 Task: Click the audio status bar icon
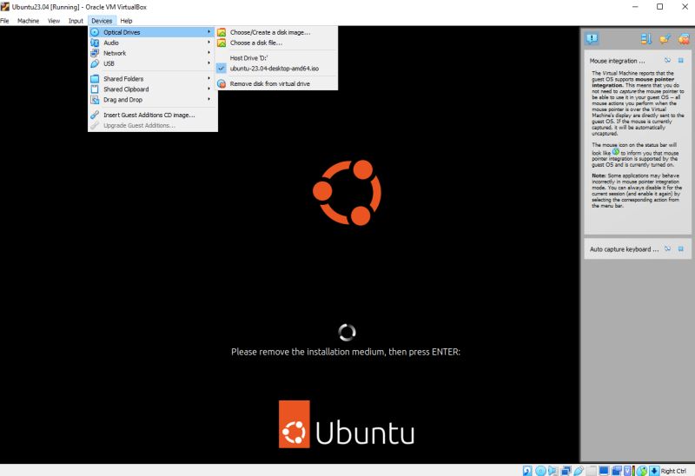553,471
